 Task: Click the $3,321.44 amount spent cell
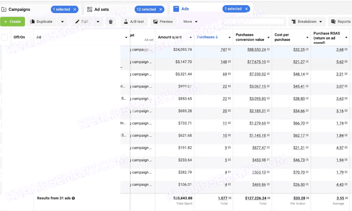coord(183,74)
